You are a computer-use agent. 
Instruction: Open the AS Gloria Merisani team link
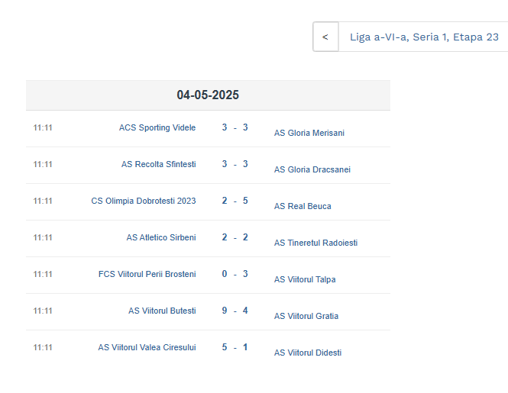pos(309,133)
